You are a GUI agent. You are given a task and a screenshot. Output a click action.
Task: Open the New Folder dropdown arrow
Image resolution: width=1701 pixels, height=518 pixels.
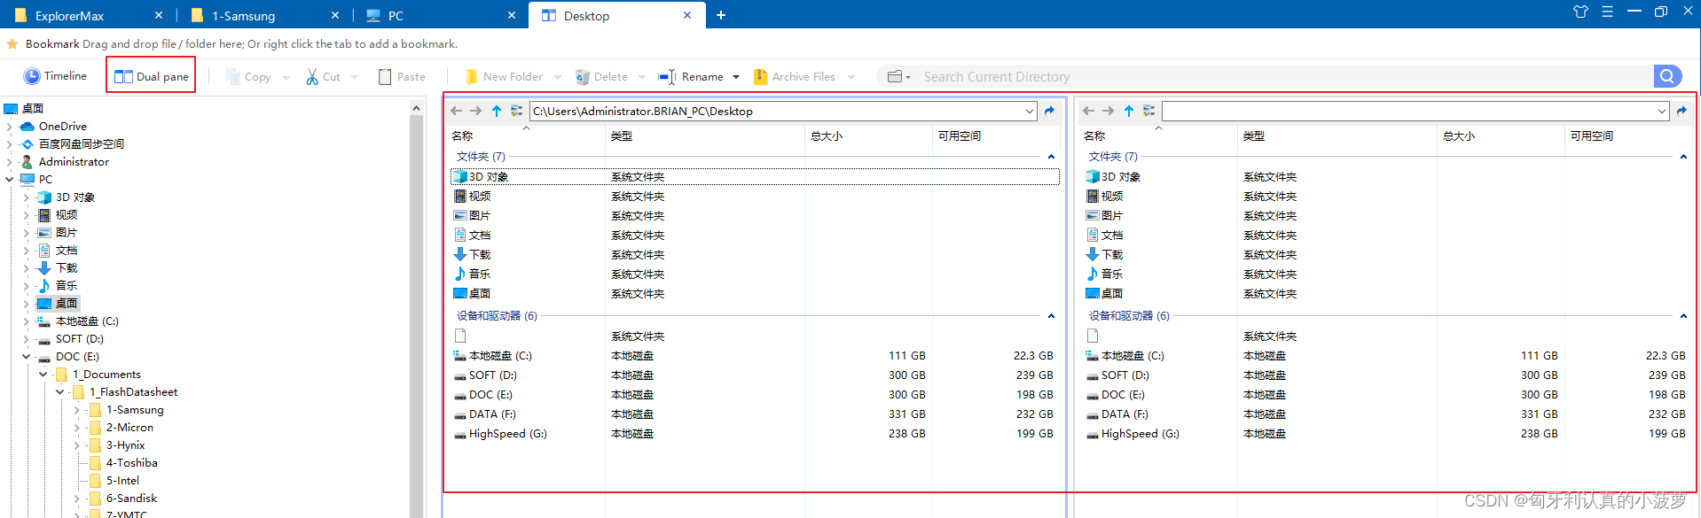click(557, 77)
